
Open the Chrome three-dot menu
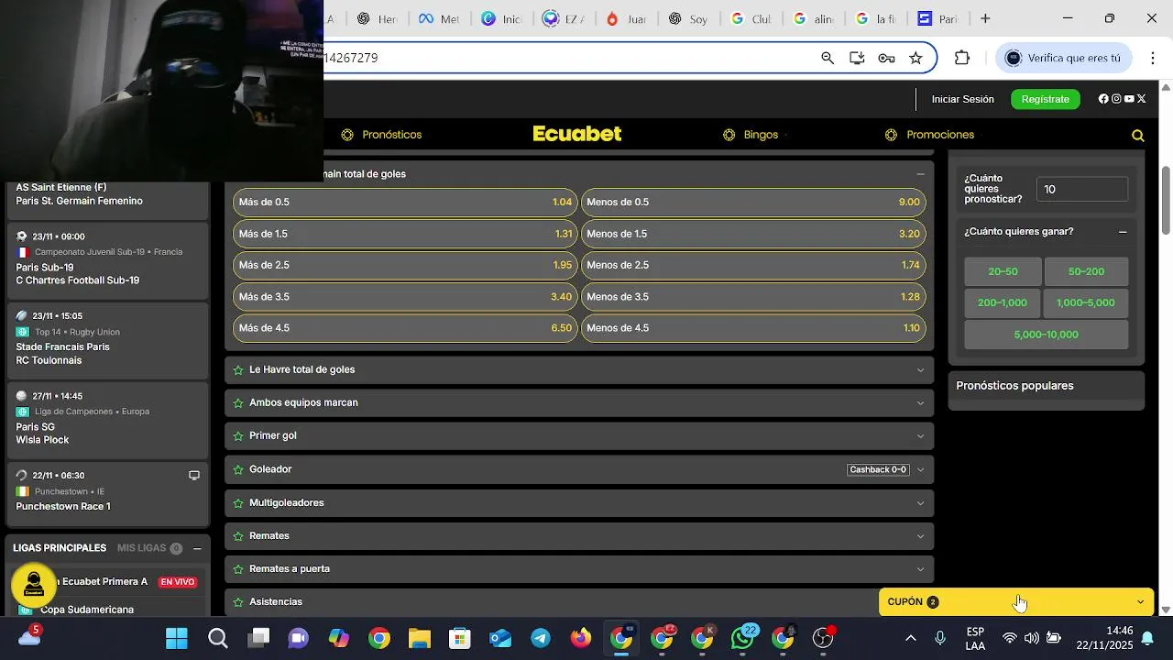pyautogui.click(x=1153, y=58)
